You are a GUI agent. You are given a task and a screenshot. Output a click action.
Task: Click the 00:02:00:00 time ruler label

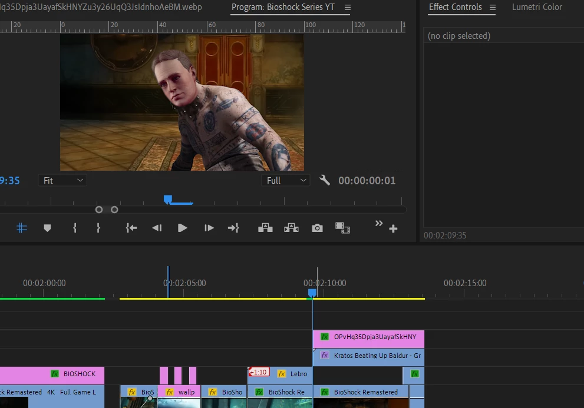point(44,283)
